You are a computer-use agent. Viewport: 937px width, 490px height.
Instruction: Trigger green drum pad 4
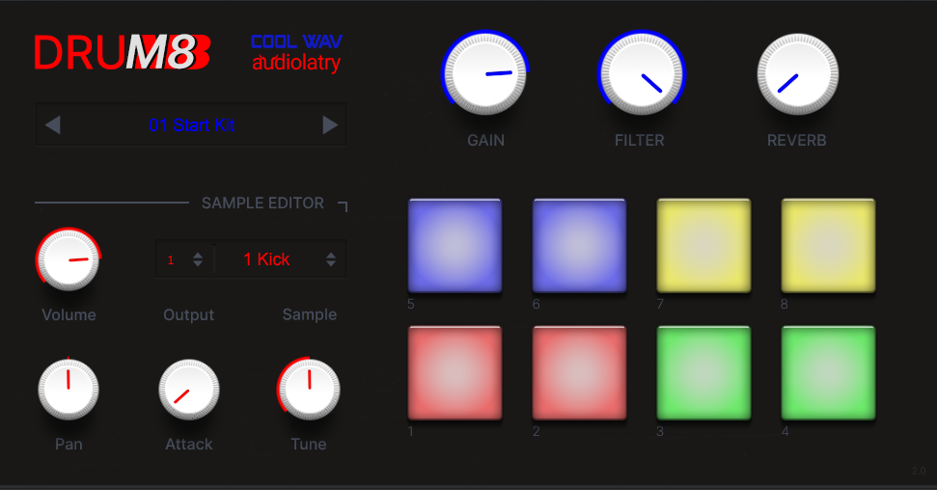coord(828,373)
